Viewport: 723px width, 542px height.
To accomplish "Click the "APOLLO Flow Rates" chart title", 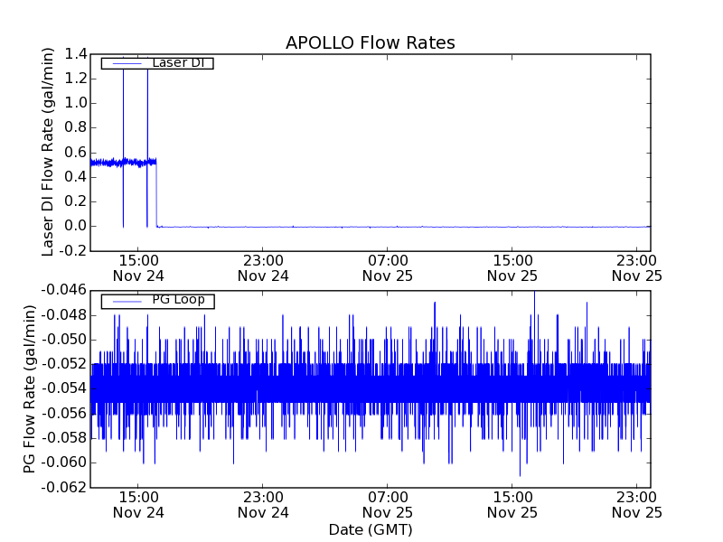I will 370,42.
